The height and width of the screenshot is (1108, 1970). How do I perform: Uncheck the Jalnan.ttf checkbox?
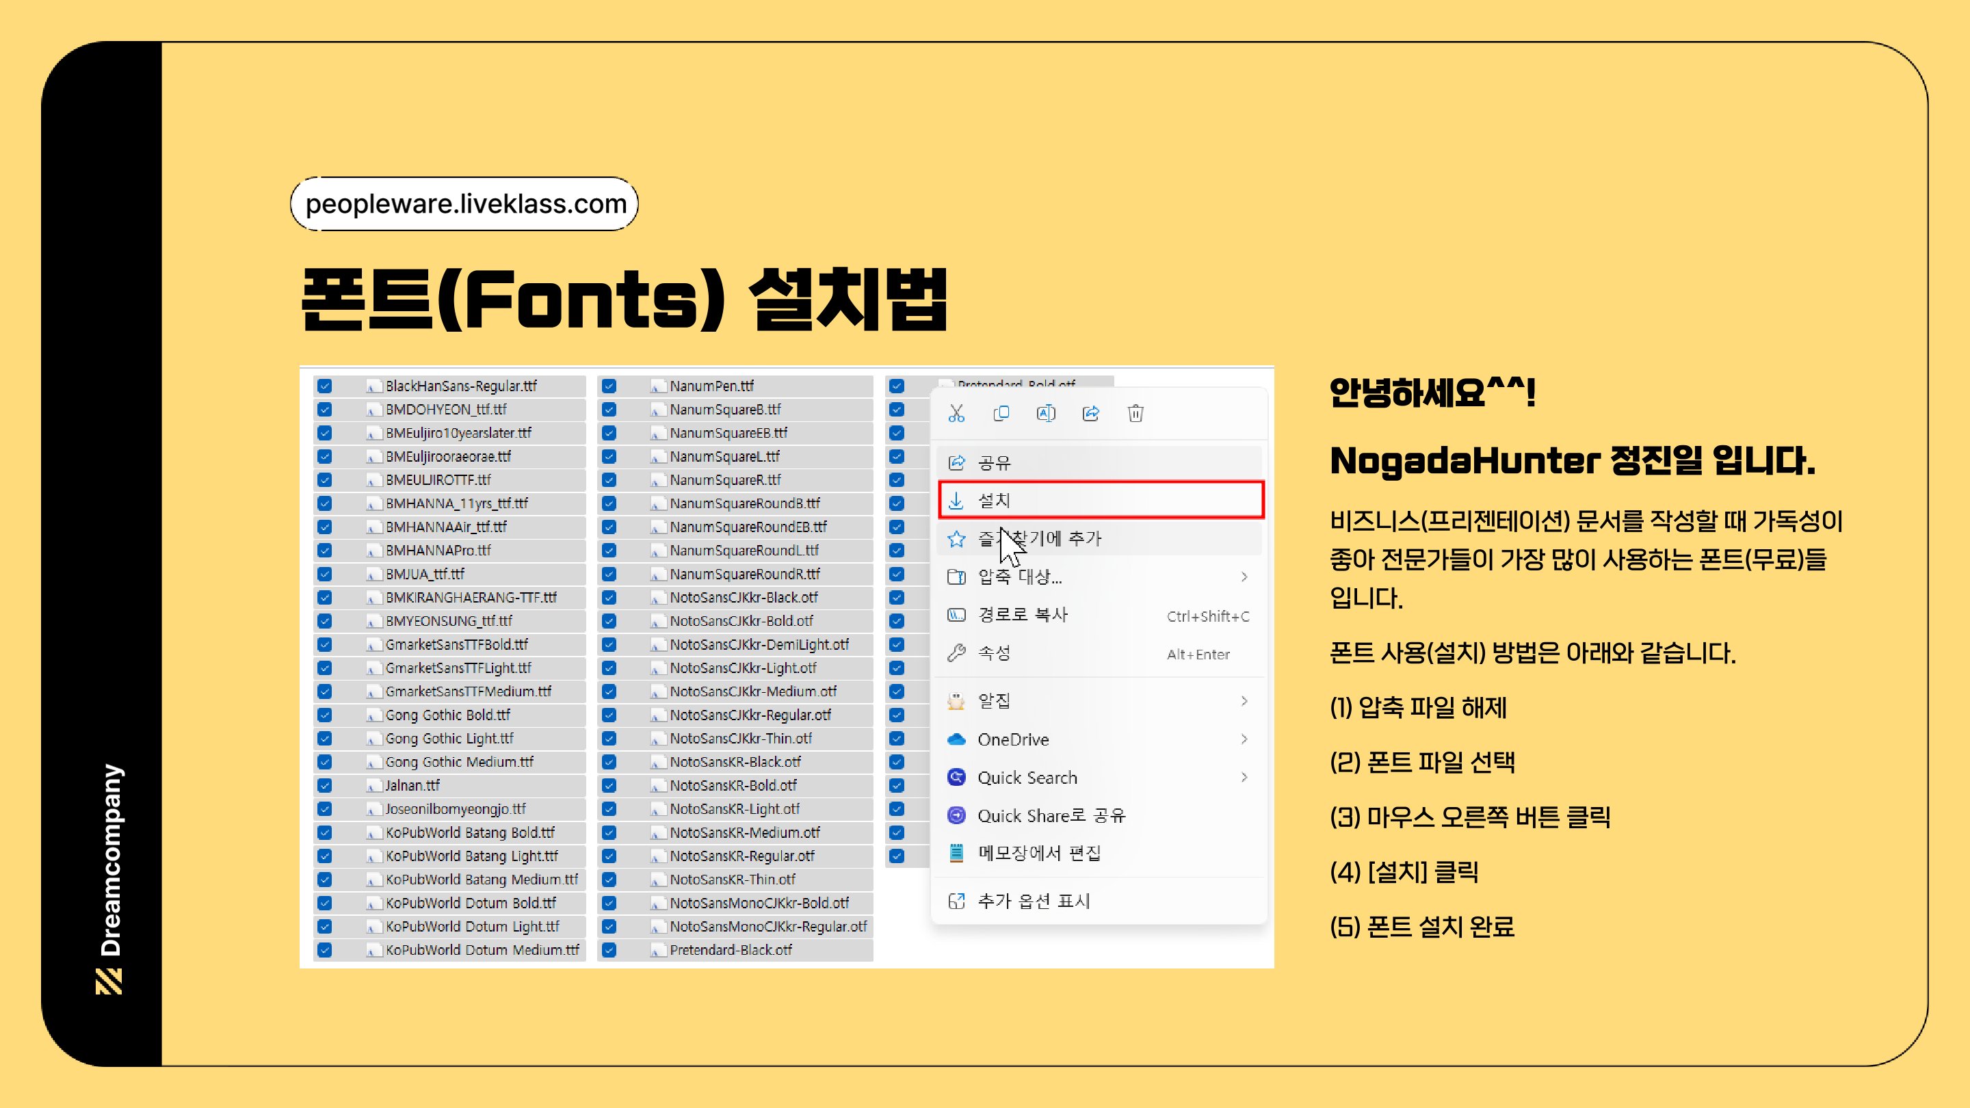pyautogui.click(x=324, y=785)
